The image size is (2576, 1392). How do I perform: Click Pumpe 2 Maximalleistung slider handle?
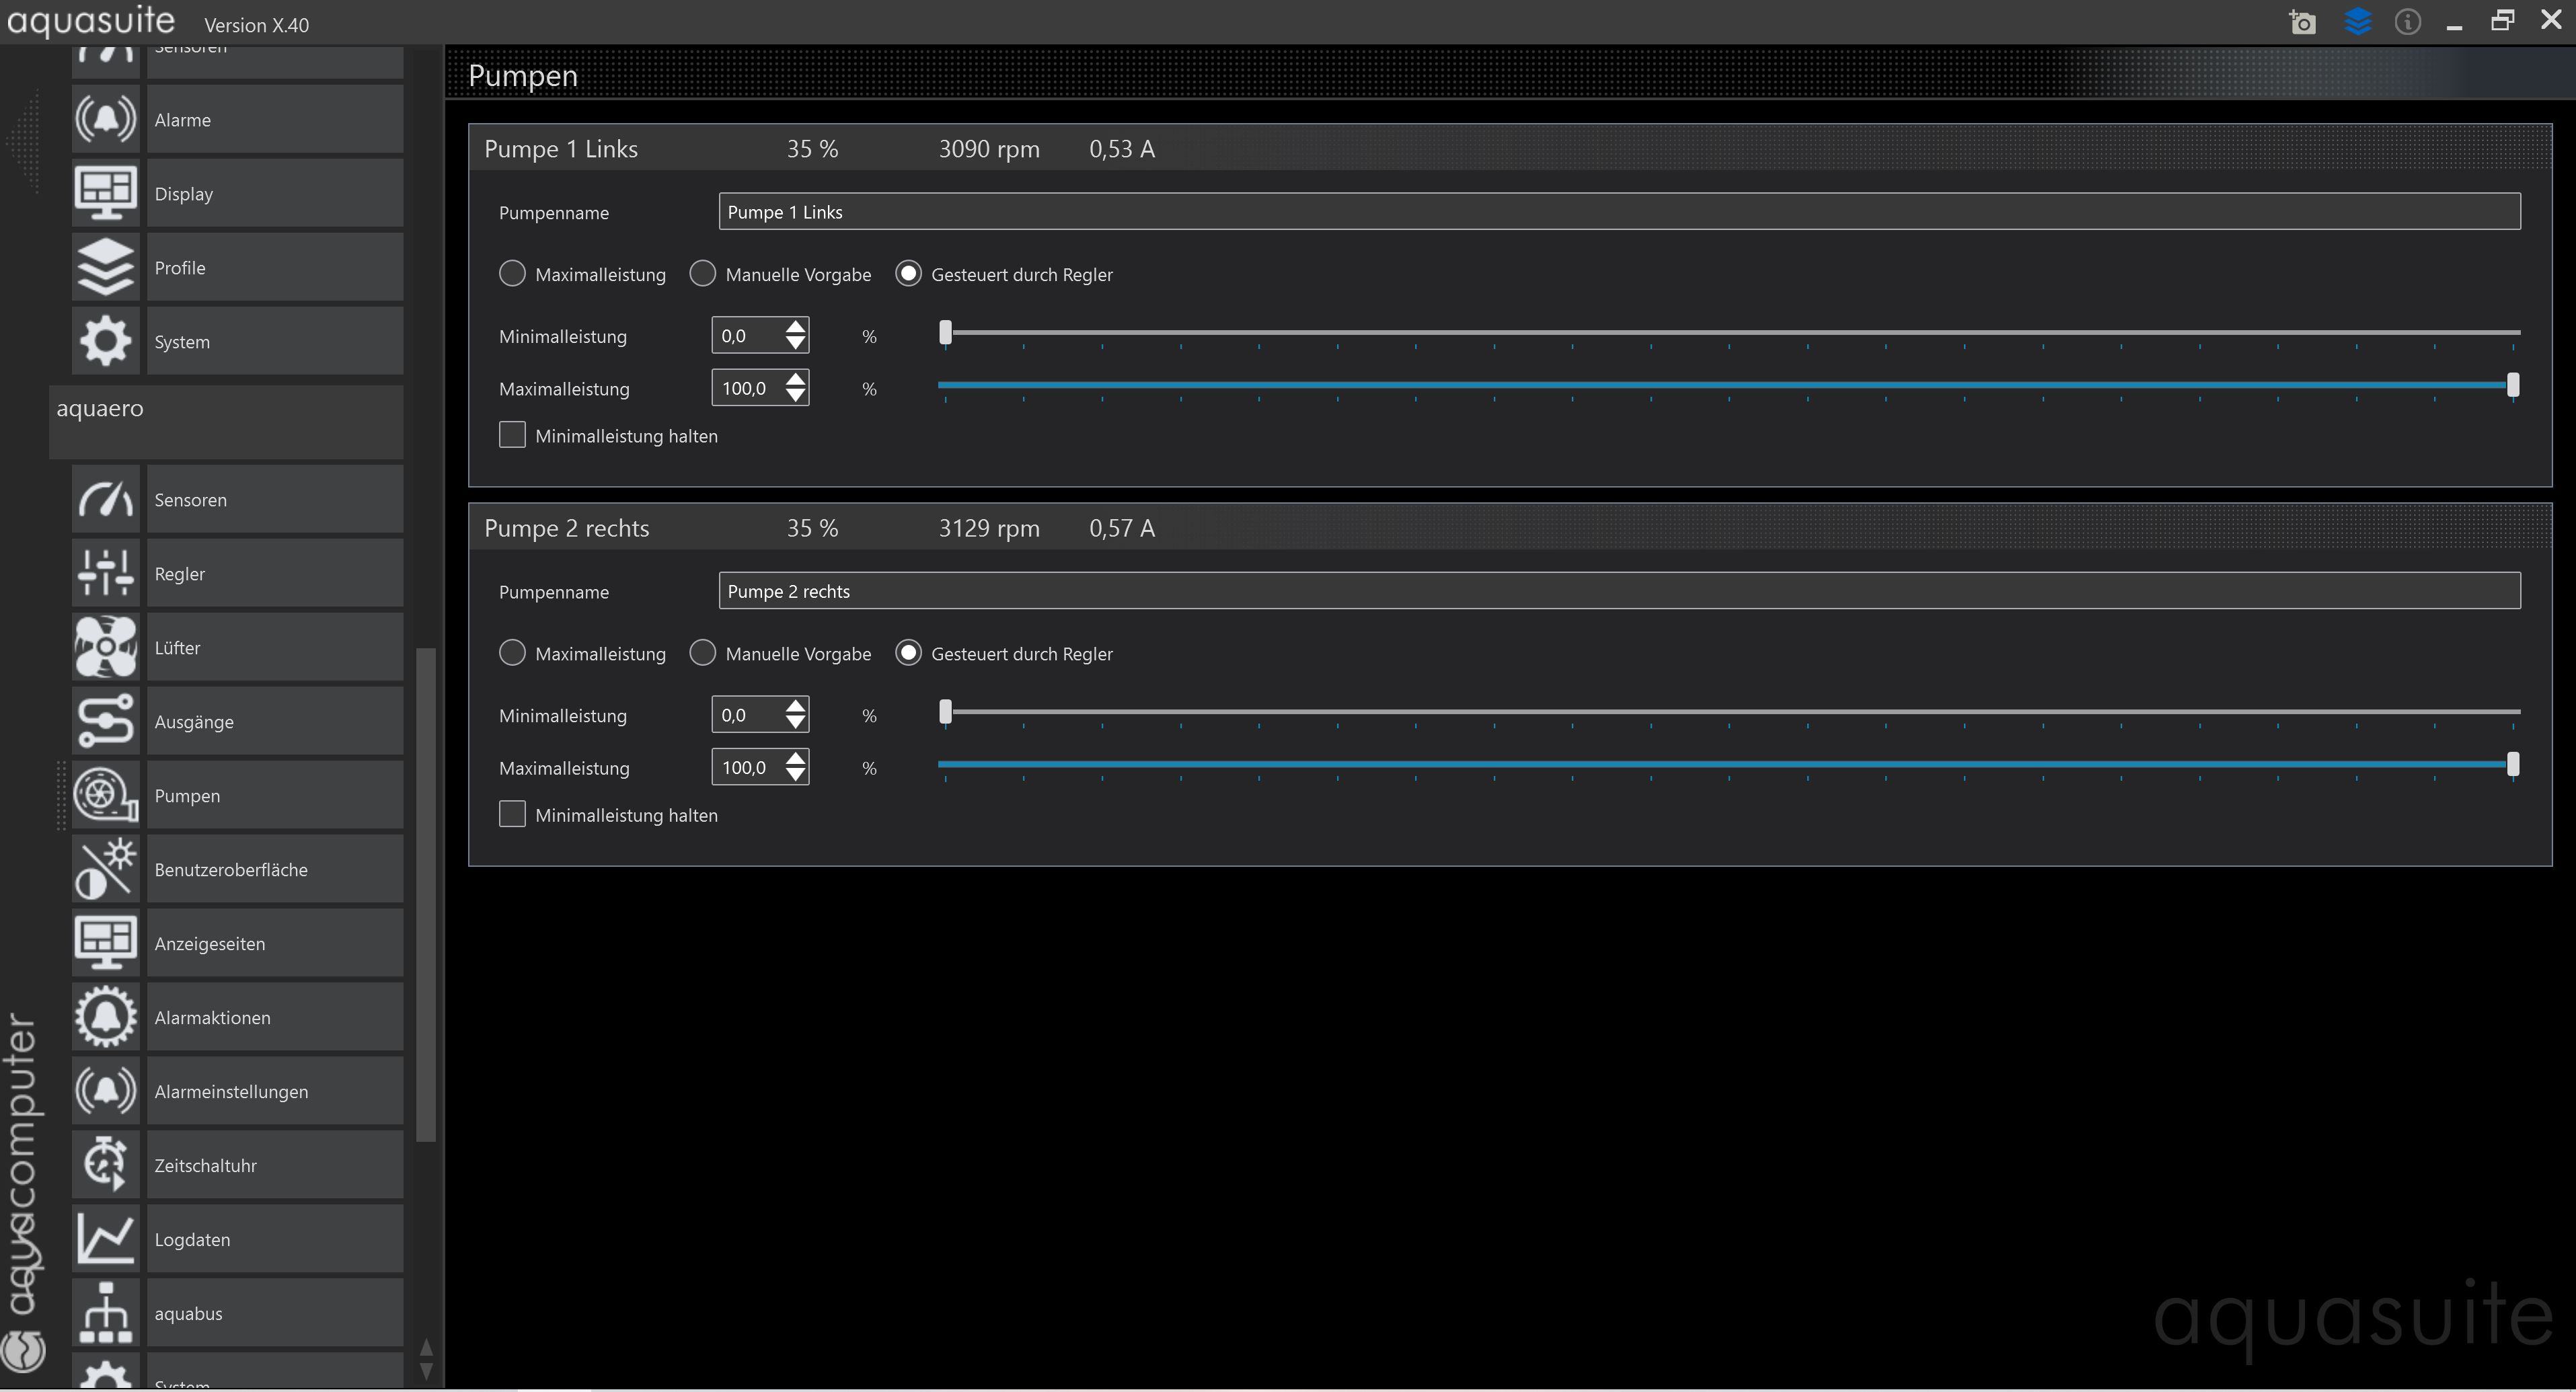2513,764
